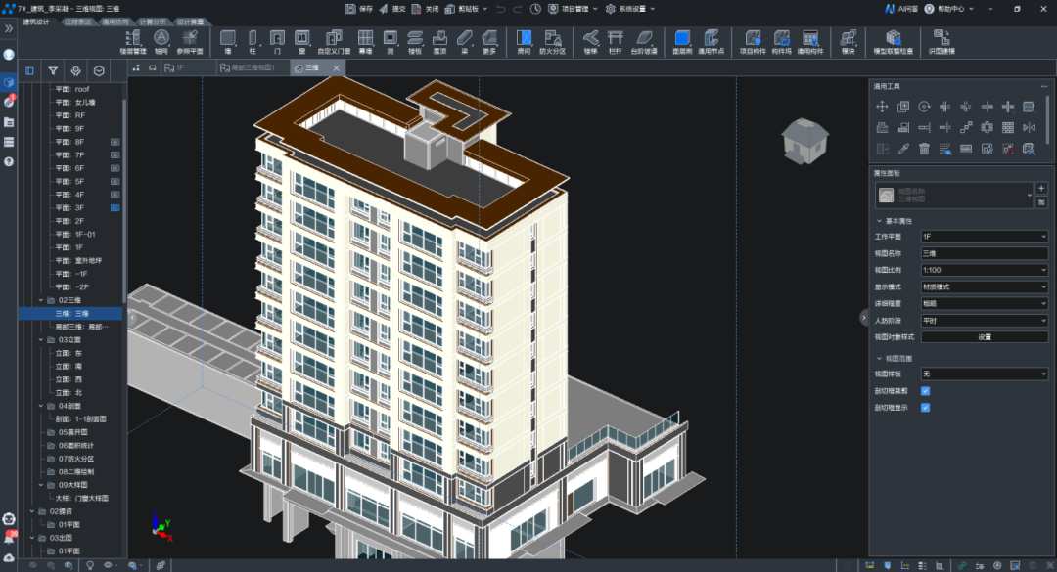Open the 视图比例 1:100 dropdown
The height and width of the screenshot is (572, 1057).
pos(984,270)
